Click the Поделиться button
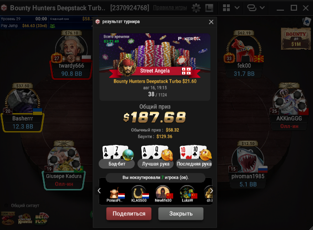 coord(129,214)
